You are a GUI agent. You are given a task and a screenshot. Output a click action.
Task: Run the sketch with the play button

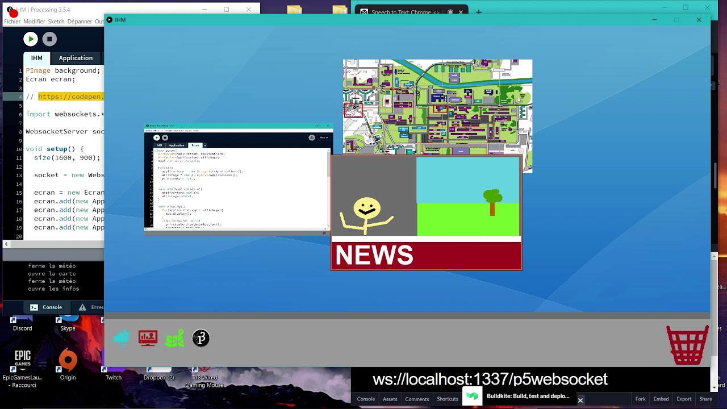(31, 39)
